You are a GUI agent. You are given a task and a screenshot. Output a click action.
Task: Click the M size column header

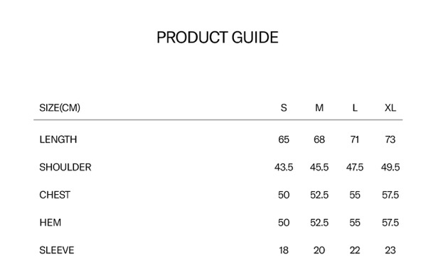(x=319, y=107)
